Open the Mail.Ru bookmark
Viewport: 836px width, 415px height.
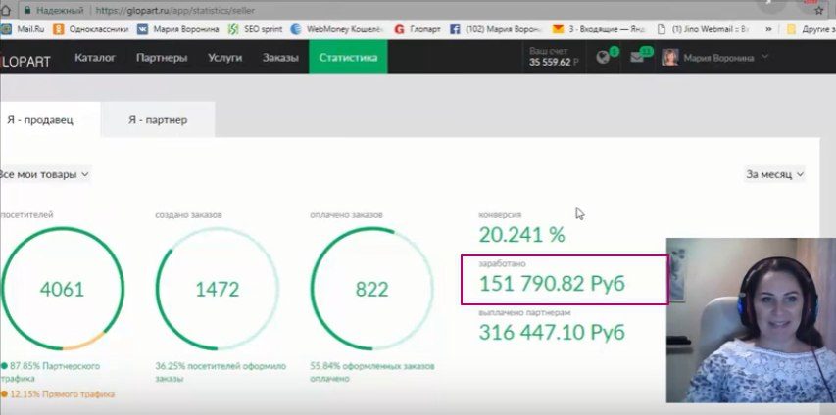click(x=22, y=29)
